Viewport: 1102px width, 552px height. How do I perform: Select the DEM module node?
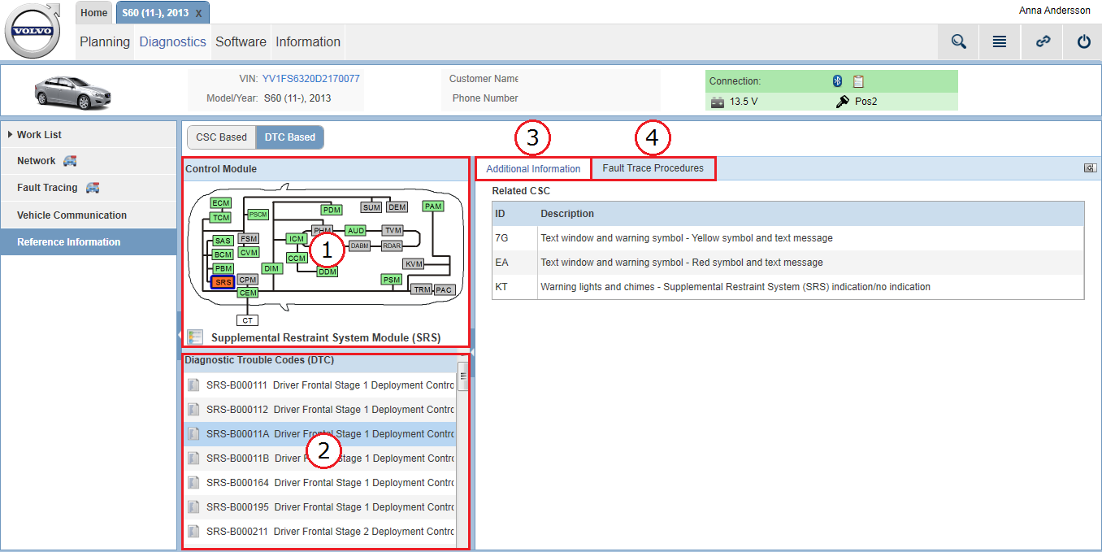coord(397,207)
